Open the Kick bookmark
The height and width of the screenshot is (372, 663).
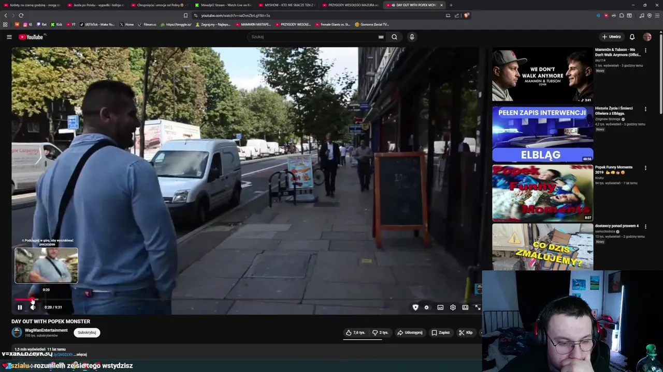(x=57, y=24)
